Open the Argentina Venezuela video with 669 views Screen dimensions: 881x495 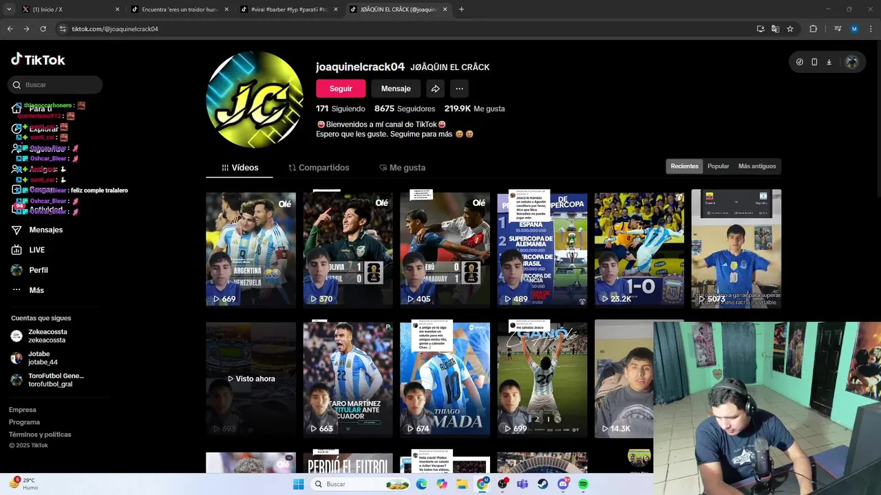251,249
